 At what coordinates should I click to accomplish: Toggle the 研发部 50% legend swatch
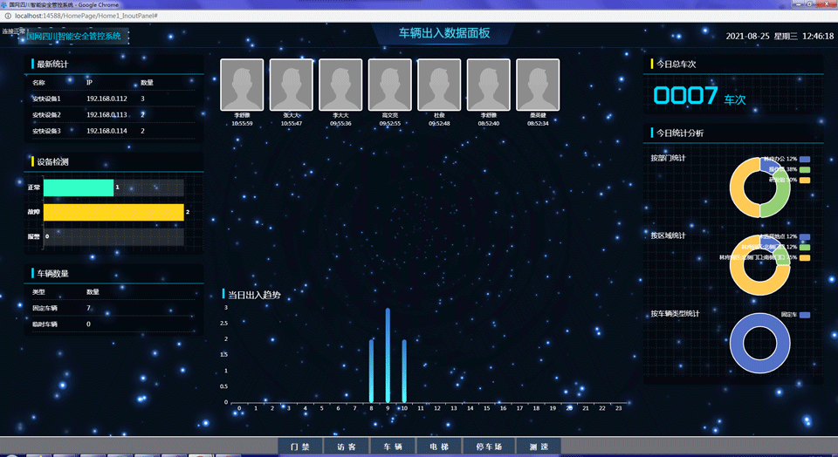804,180
